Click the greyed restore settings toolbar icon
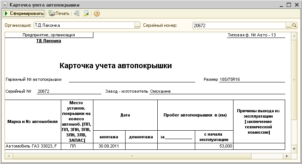This screenshot has height=164, width=302. 77,13
